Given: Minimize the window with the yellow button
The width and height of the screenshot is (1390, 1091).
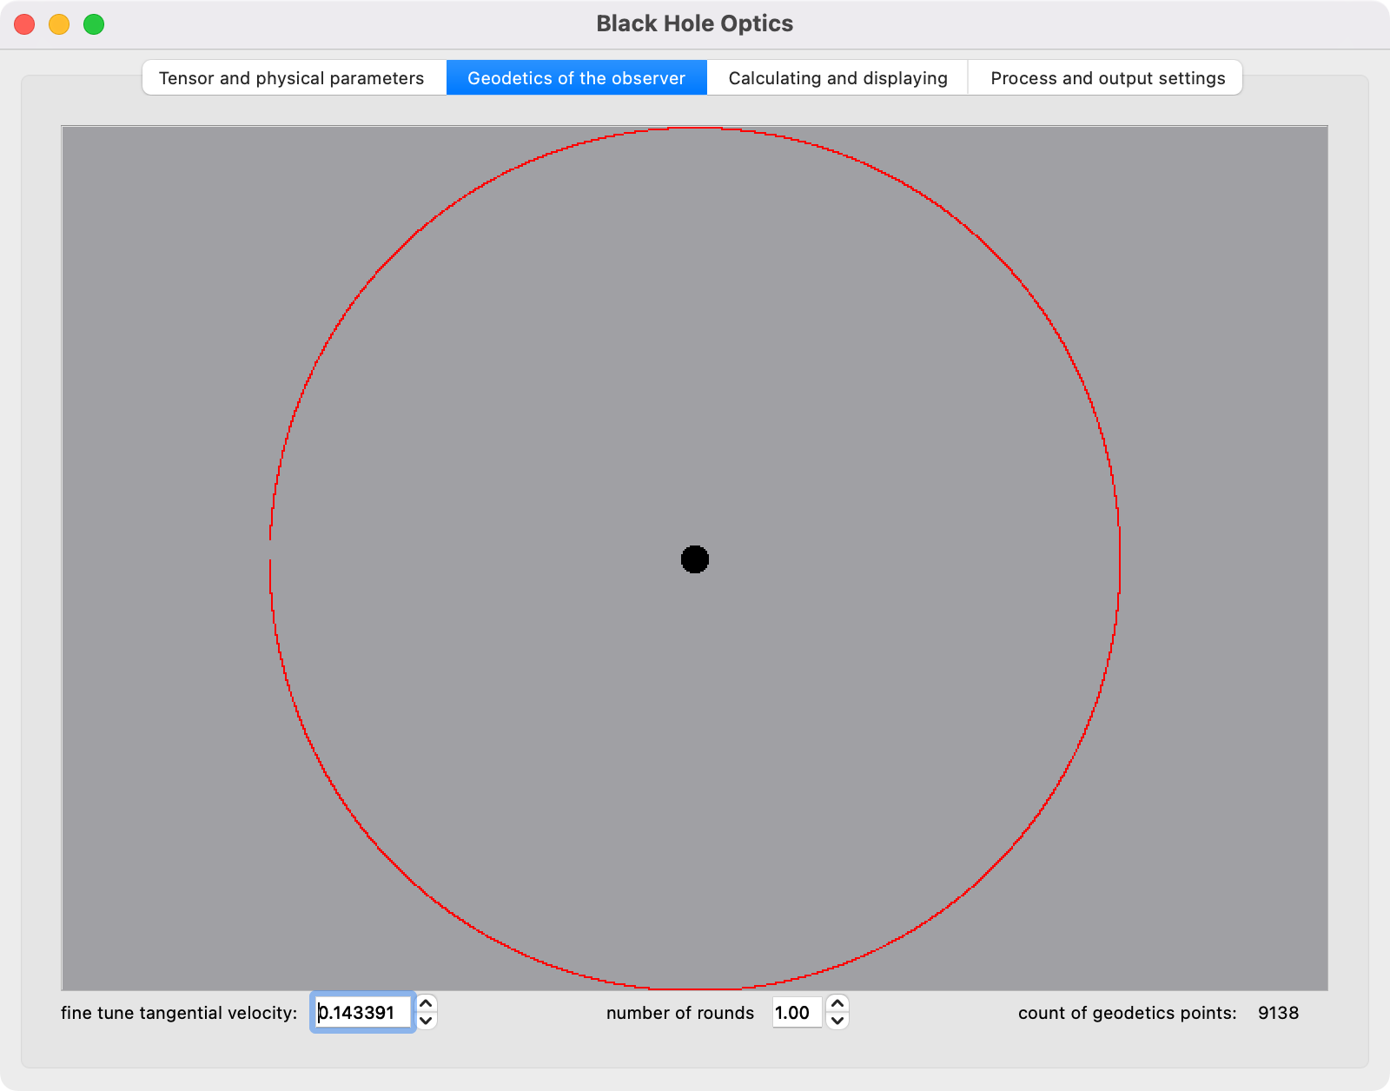Looking at the screenshot, I should pos(59,24).
